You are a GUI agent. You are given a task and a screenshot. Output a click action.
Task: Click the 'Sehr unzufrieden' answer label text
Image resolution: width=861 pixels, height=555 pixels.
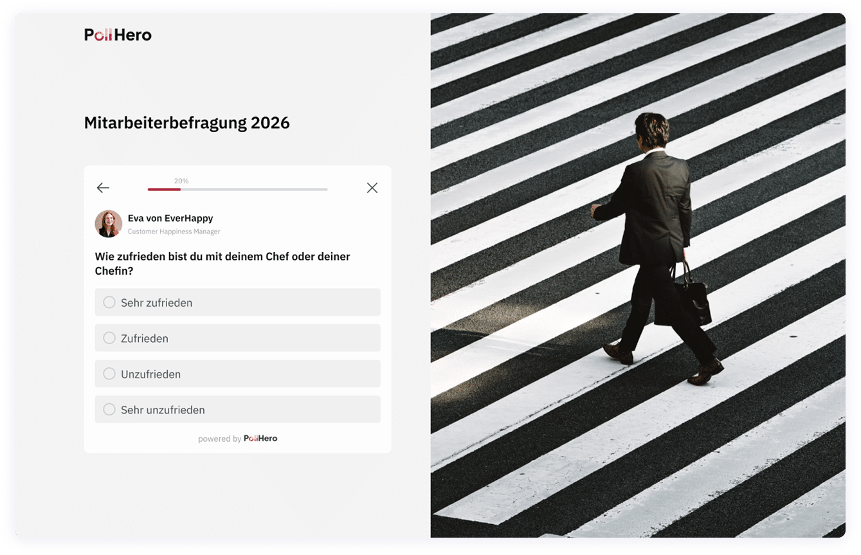(x=163, y=410)
